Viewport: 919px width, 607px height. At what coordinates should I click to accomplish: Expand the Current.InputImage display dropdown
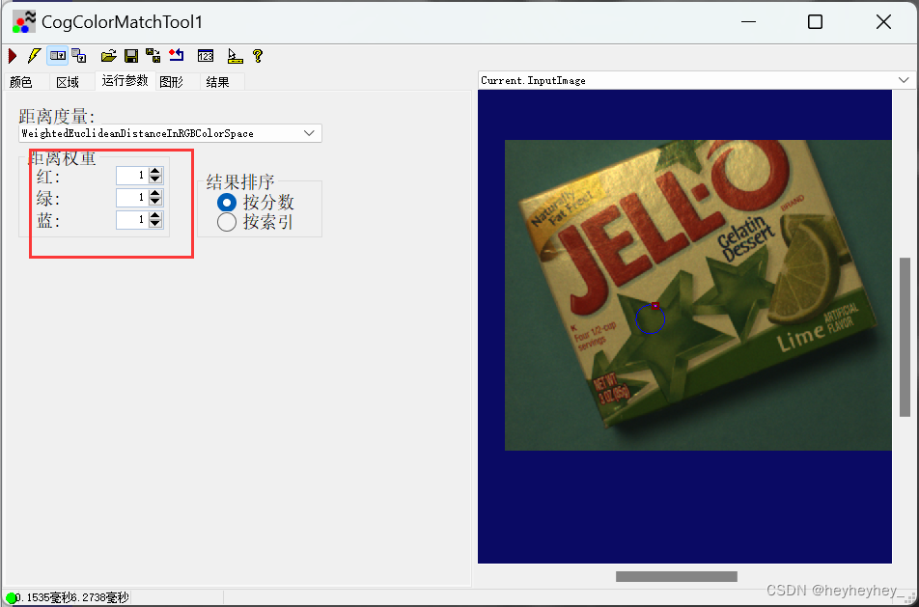tap(904, 80)
